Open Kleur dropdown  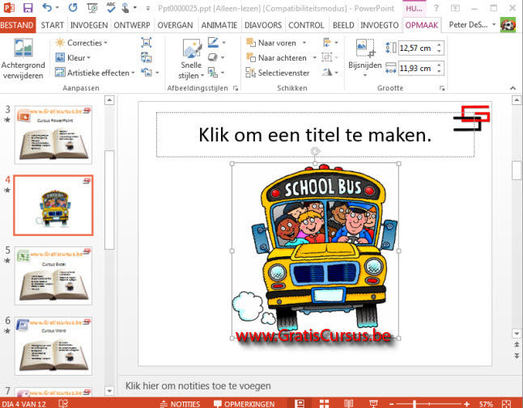[73, 58]
